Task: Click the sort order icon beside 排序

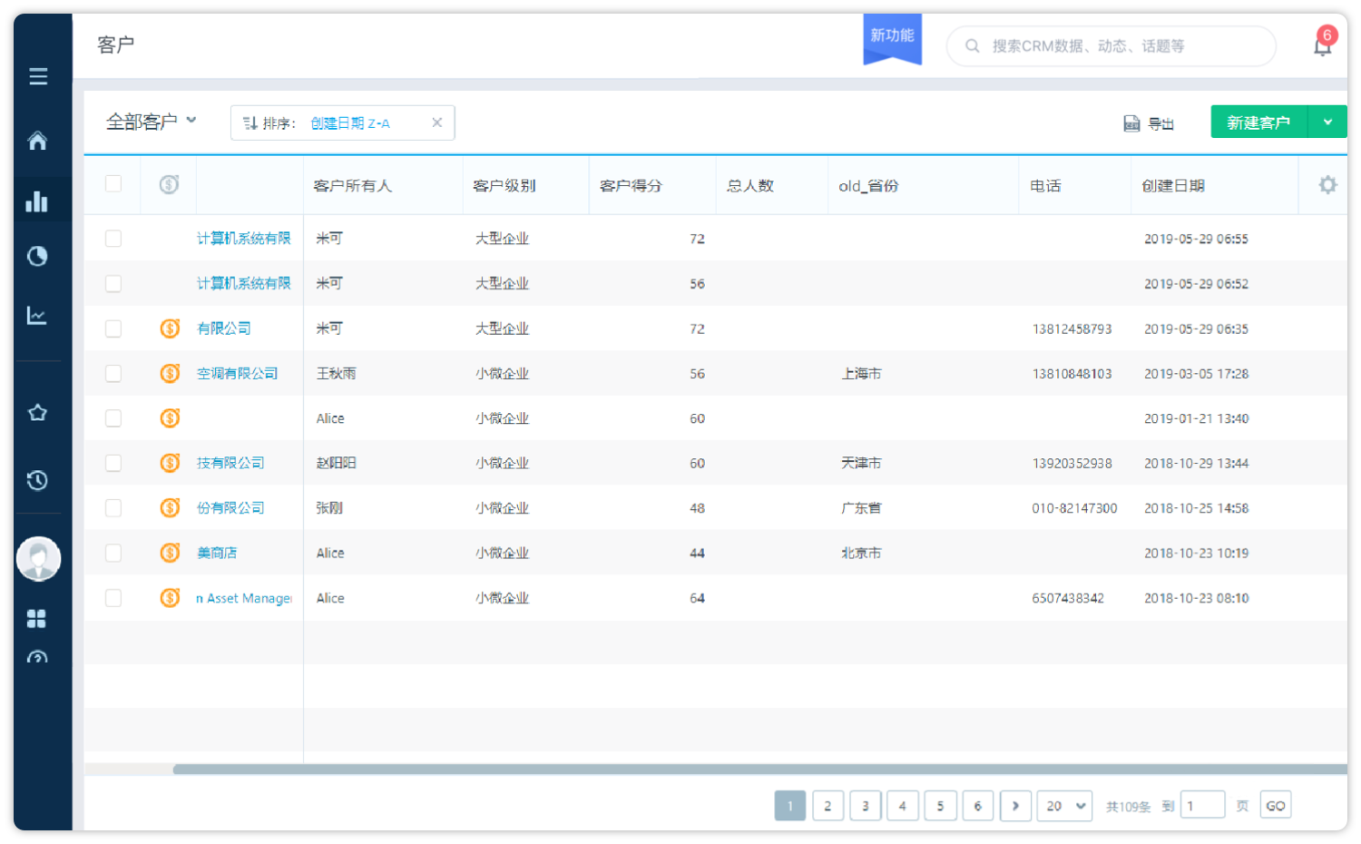Action: point(250,123)
